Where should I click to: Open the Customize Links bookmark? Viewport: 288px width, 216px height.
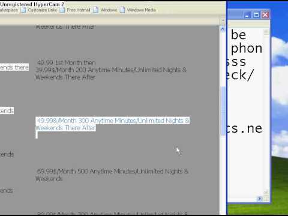[42, 10]
